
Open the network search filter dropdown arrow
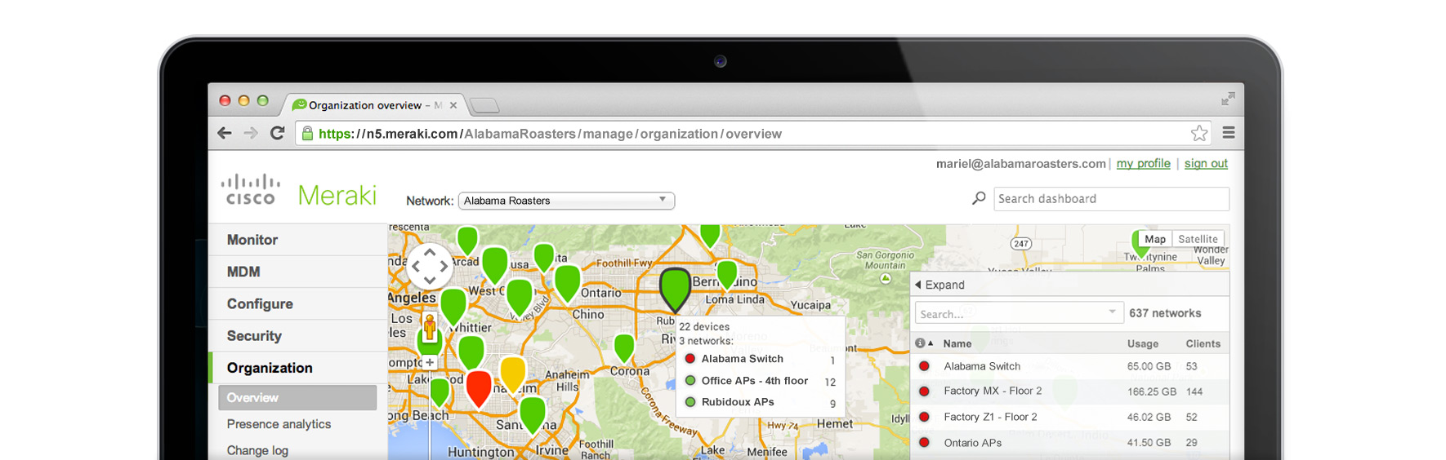point(1112,312)
